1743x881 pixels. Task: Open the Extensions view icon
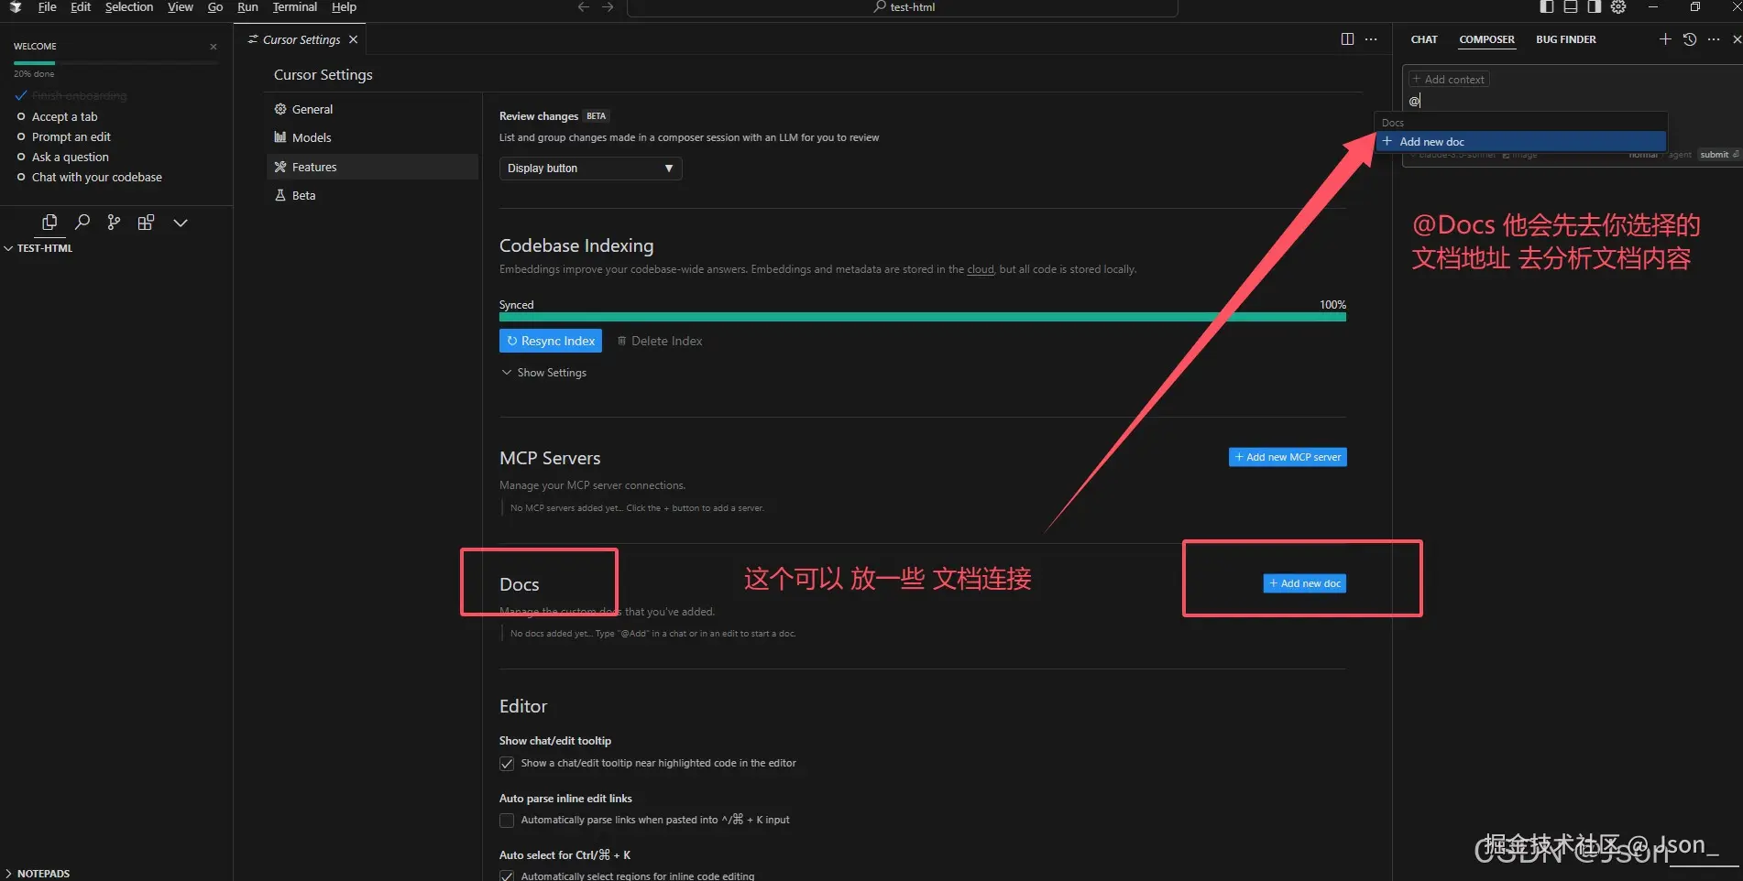tap(146, 223)
